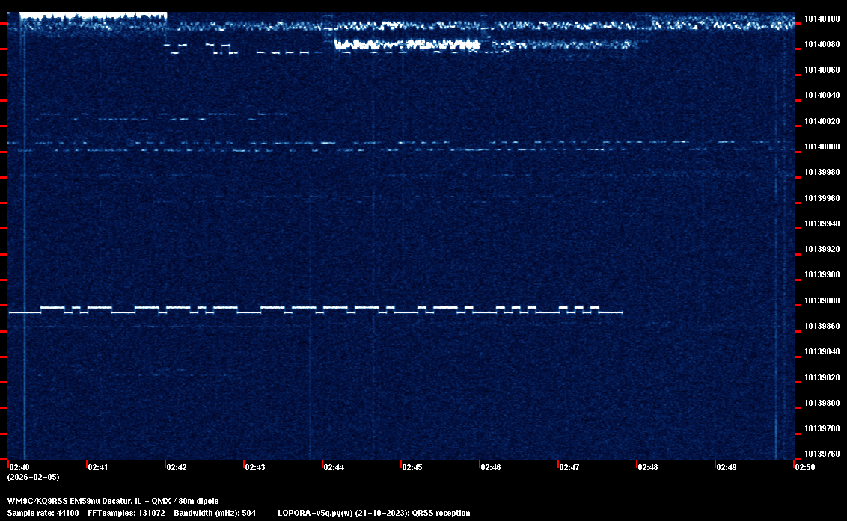Click the 02:40 time axis label
The image size is (847, 521).
(x=19, y=467)
